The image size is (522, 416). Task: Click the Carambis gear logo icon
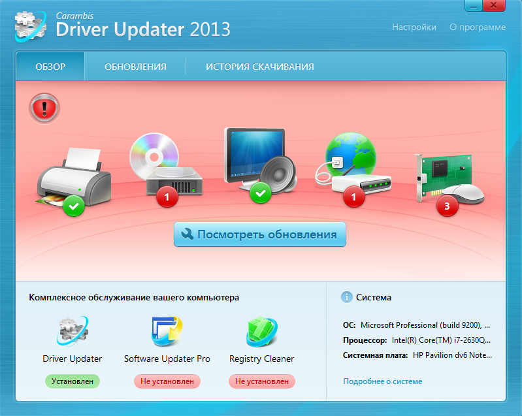coord(31,27)
